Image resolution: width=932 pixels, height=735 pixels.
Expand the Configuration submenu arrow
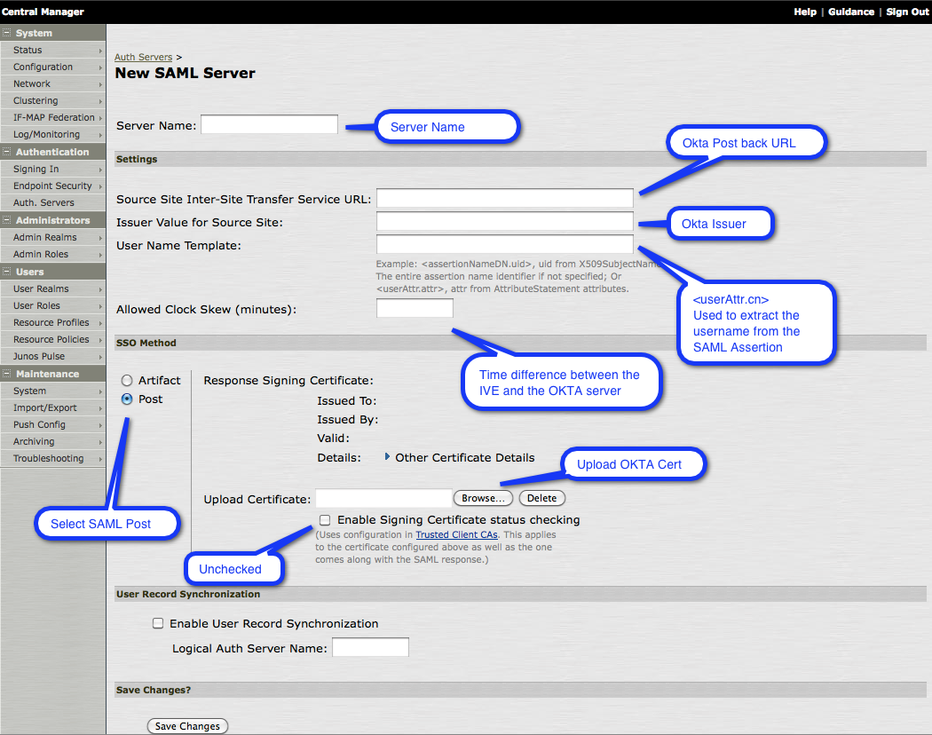click(99, 67)
